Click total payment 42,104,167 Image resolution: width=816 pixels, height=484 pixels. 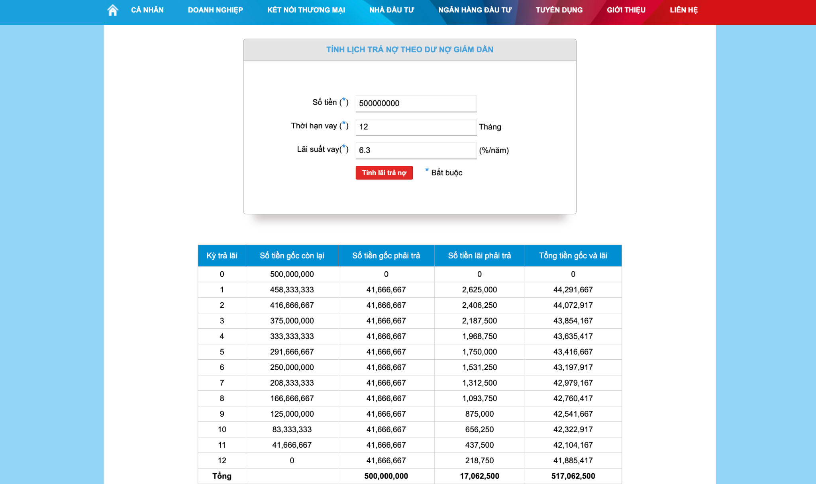click(x=573, y=445)
